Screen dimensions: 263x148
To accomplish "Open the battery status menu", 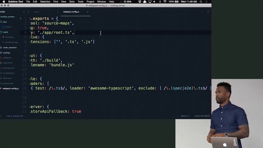I will [x=173, y=2].
